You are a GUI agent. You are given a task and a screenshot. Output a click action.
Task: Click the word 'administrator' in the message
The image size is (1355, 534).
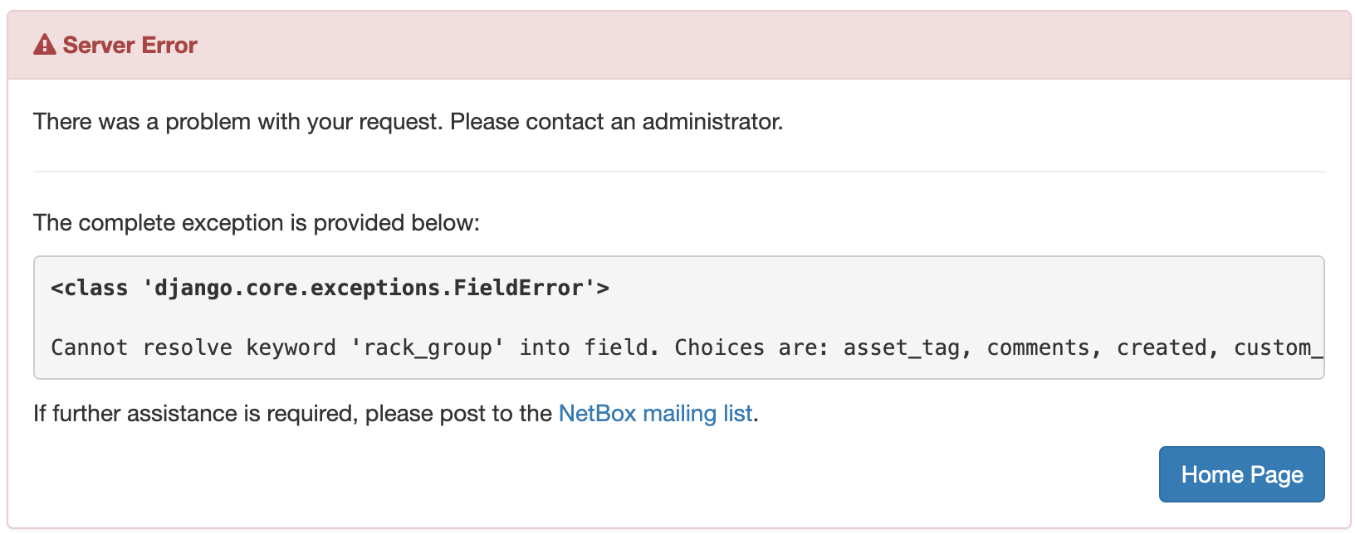[711, 122]
